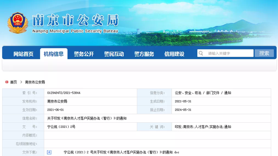The width and height of the screenshot is (278, 156).
Task: Open the 警民互动 menu item
Action: [114, 54]
